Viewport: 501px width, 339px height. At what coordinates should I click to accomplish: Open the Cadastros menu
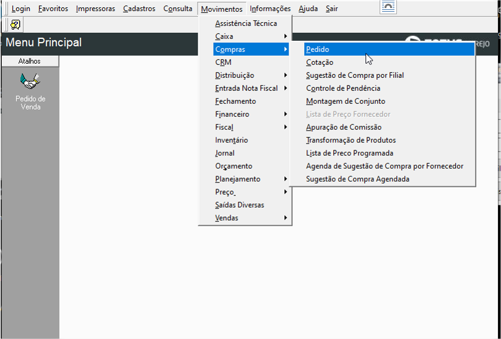(x=139, y=9)
